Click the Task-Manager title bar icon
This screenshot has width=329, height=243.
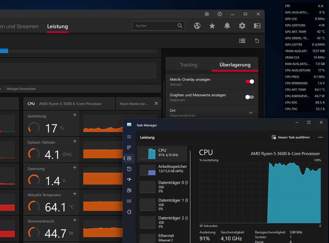(129, 125)
